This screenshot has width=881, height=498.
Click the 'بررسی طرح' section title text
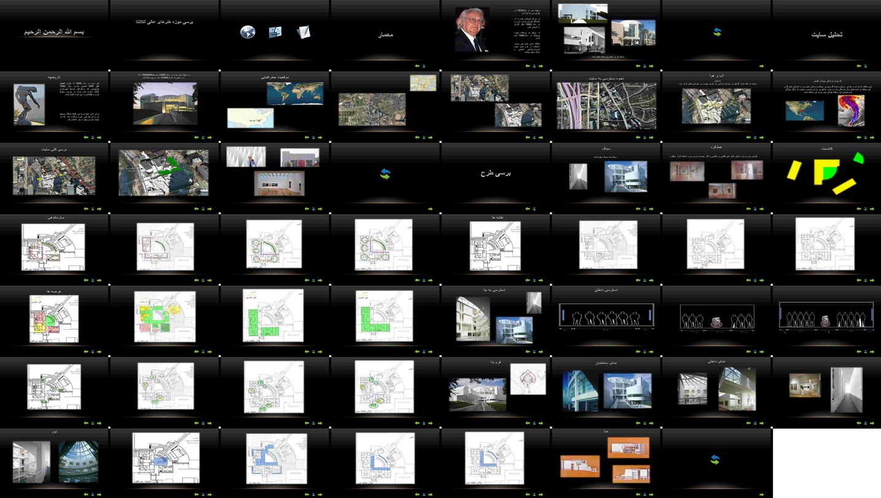(495, 173)
